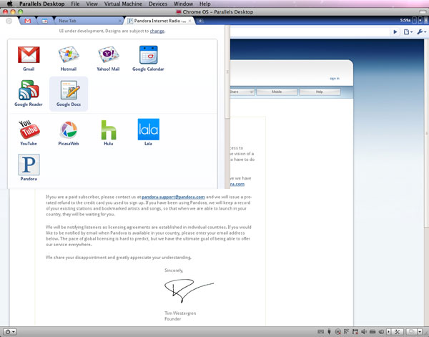The image size is (429, 337).
Task: Launch Hotmail from the app menu
Action: click(x=69, y=55)
